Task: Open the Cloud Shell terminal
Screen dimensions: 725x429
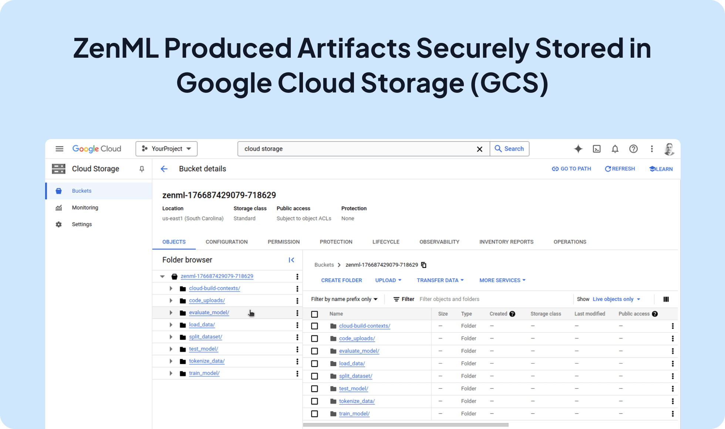Action: point(597,149)
